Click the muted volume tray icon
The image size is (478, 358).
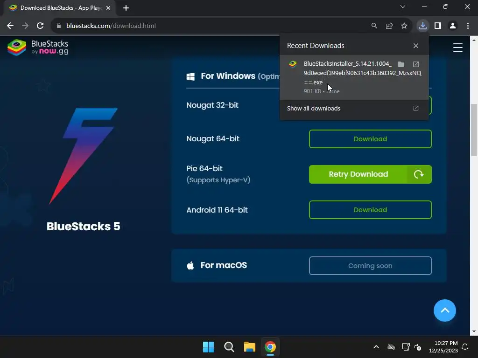tap(418, 347)
